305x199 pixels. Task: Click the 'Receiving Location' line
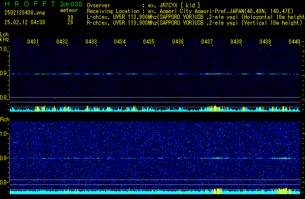190,11
